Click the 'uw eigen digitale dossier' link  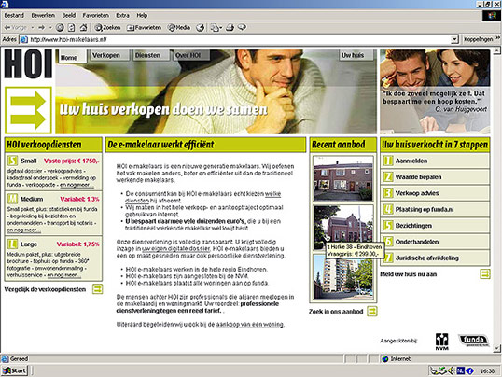[x=175, y=249]
